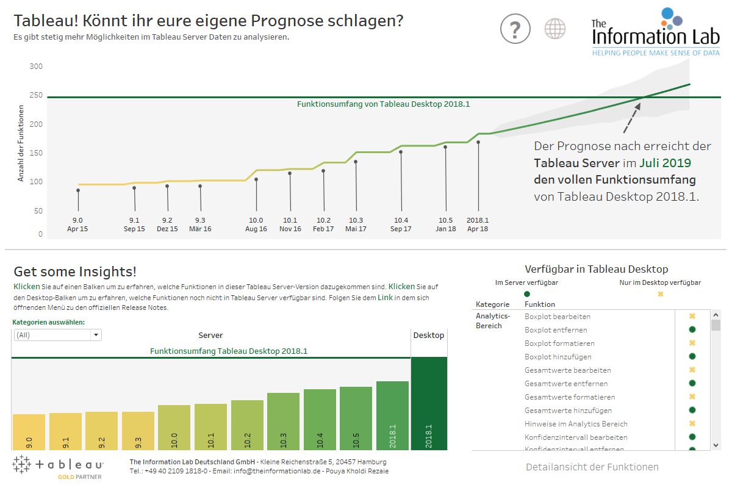Click the yellow X for Gesamtwerte formatieren

(692, 397)
